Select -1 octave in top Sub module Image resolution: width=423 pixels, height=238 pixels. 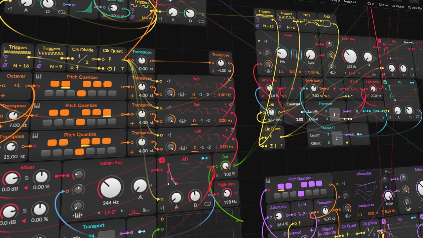(x=201, y=95)
